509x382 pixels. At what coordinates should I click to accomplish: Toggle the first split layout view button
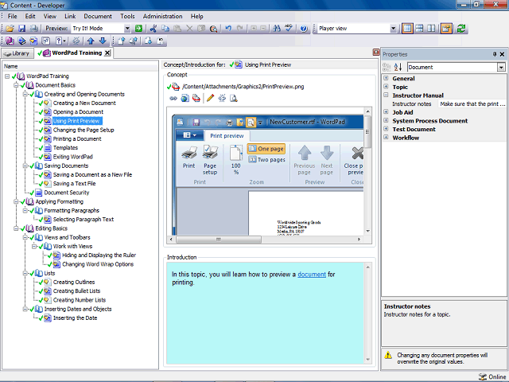[407, 29]
